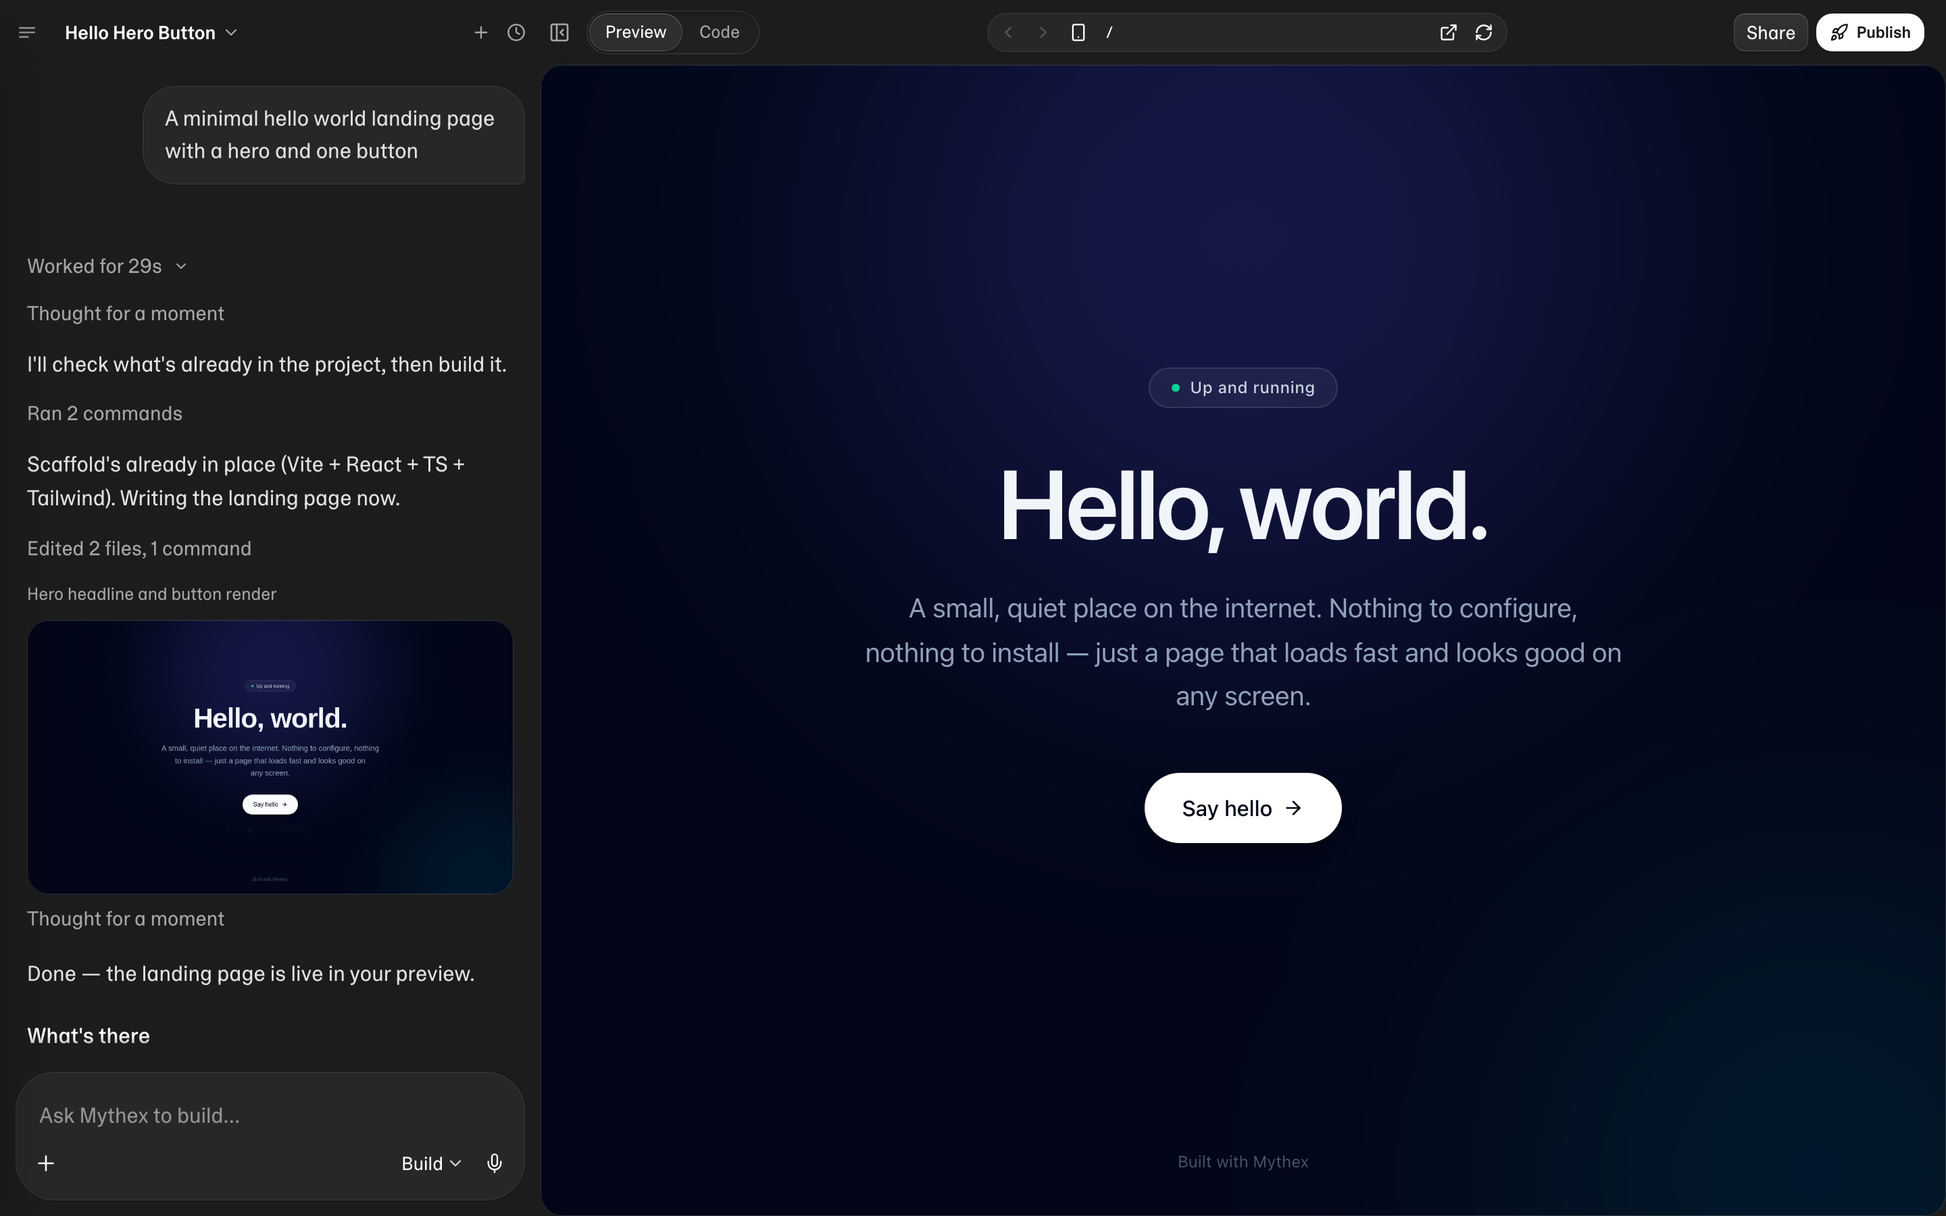Activate microphone voice input
Image resolution: width=1946 pixels, height=1216 pixels.
tap(495, 1163)
